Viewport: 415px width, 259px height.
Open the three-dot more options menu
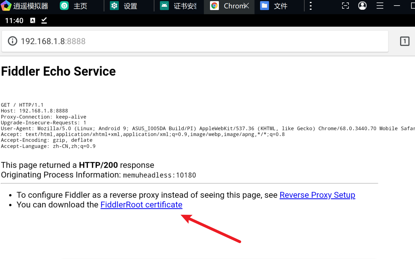point(311,6)
